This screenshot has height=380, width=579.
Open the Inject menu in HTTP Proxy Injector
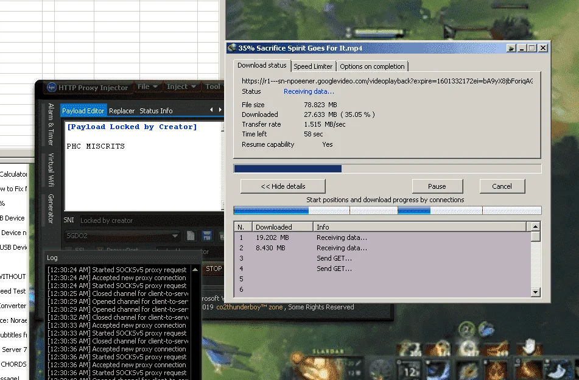[181, 86]
